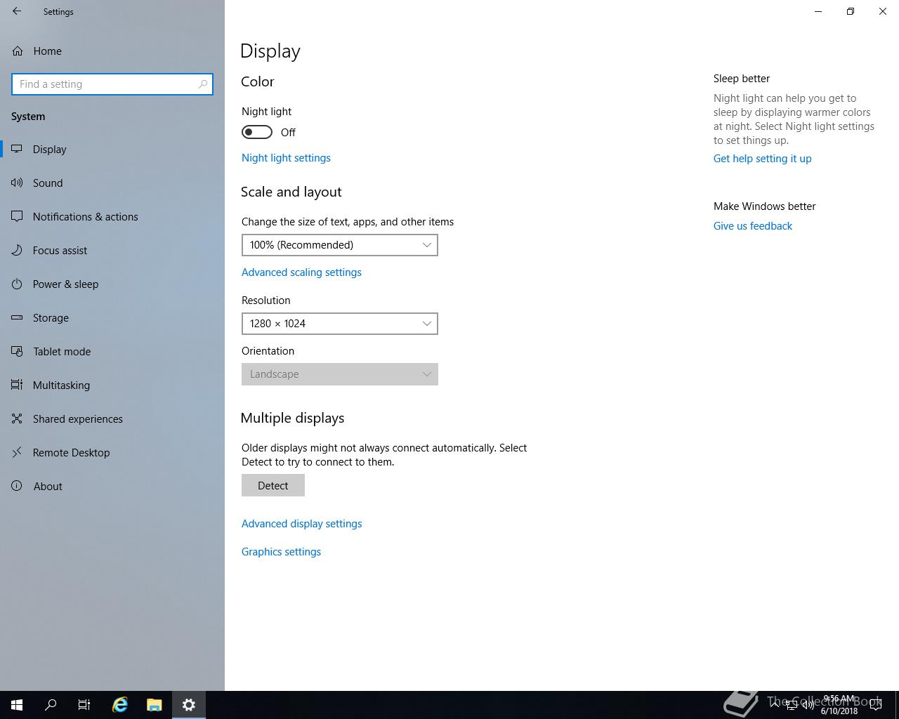Screen dimensions: 899x719
Task: Open Sound settings via speaker icon
Action: 17,183
